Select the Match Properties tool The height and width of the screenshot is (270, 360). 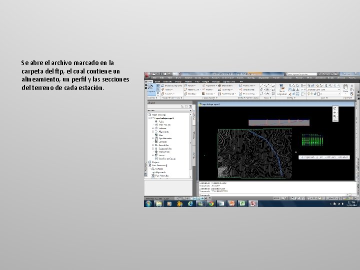281,89
